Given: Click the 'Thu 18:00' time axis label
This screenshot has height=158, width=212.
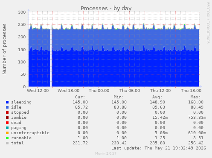Looking at the screenshot, I should tap(191, 91).
